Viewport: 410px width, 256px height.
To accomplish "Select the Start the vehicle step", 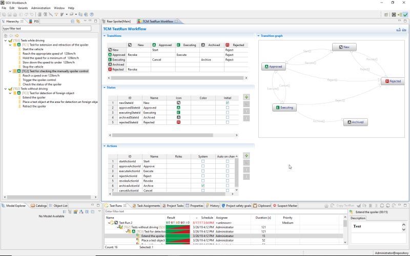I will click(33, 49).
